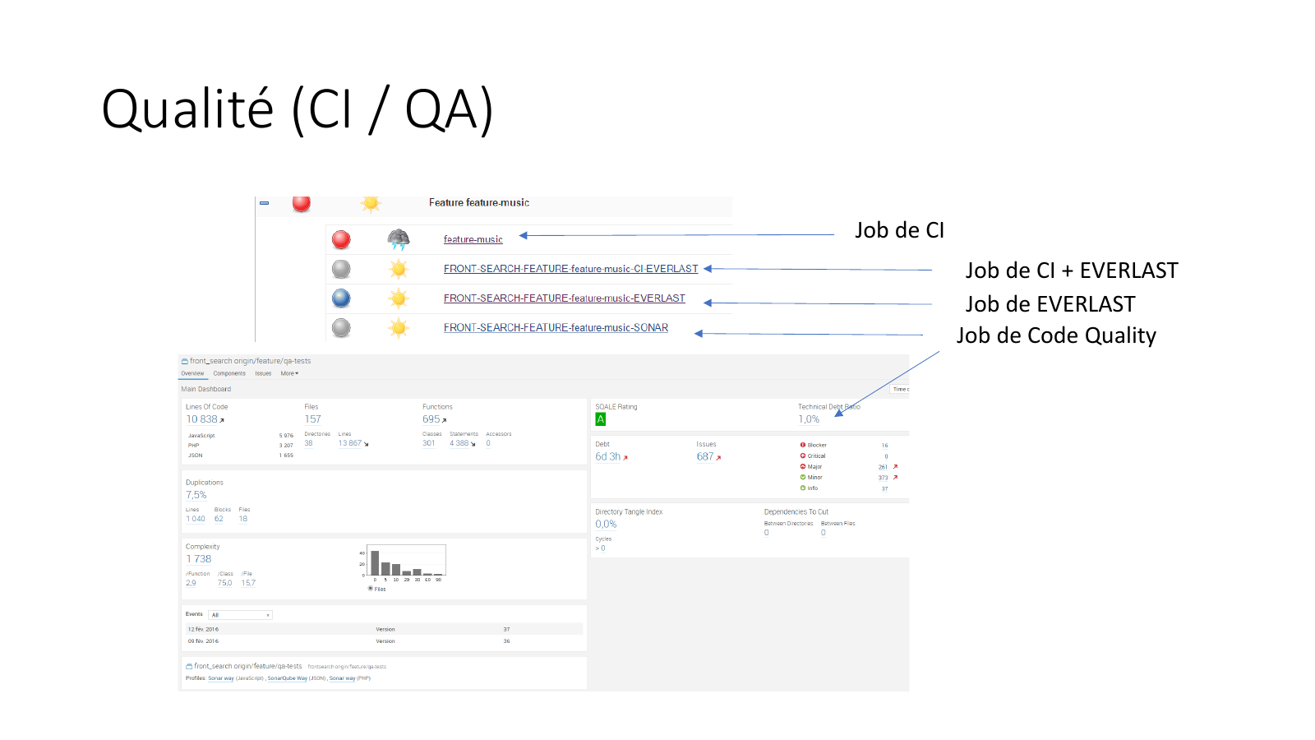The width and height of the screenshot is (1315, 740).
Task: Click the Info severity icon
Action: (x=803, y=488)
